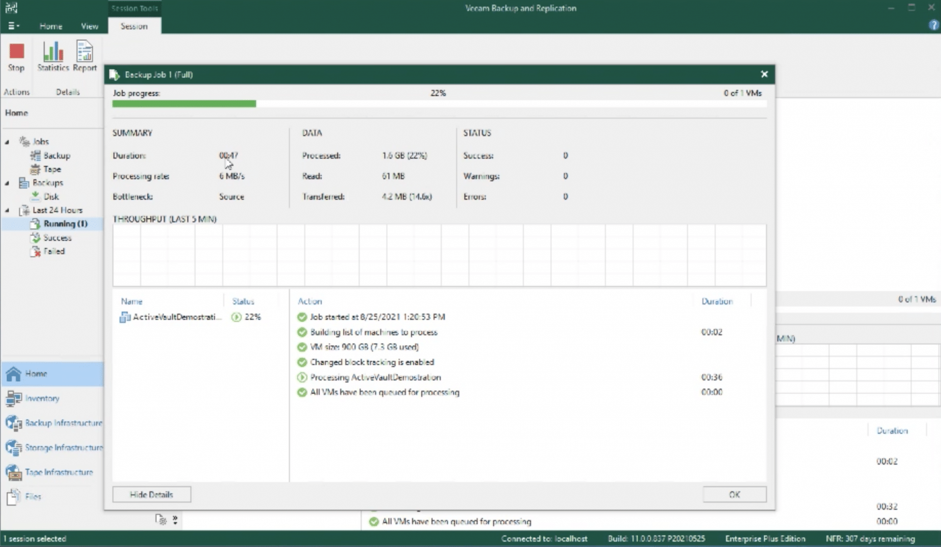
Task: Open the Home navigation pane
Action: (52, 374)
